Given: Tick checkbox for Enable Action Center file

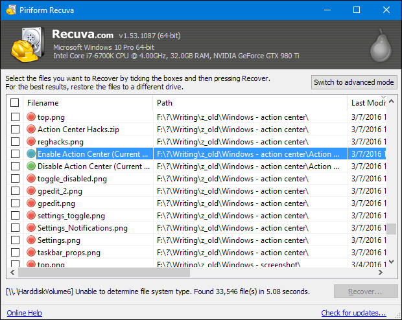Looking at the screenshot, I should pos(15,154).
